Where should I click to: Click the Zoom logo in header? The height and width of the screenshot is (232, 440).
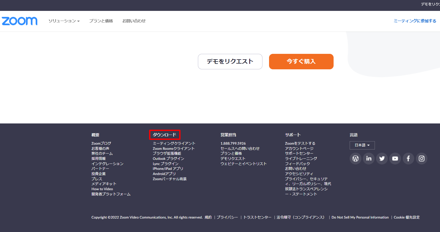pyautogui.click(x=20, y=21)
